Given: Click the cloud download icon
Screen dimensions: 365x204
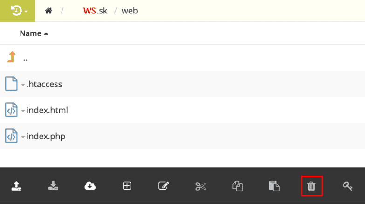Looking at the screenshot, I should (x=90, y=186).
